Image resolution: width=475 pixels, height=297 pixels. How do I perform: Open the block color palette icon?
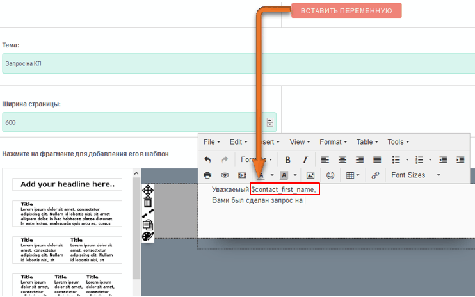[x=148, y=236]
